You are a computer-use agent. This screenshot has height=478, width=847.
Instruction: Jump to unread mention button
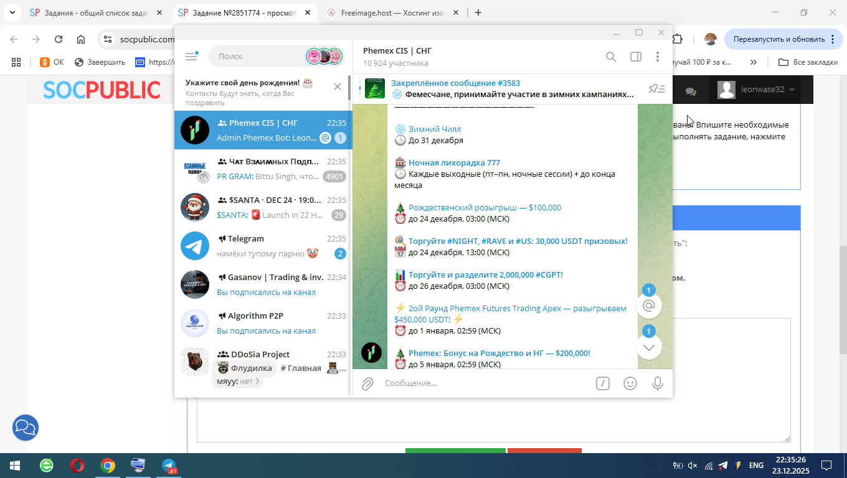pyautogui.click(x=648, y=306)
